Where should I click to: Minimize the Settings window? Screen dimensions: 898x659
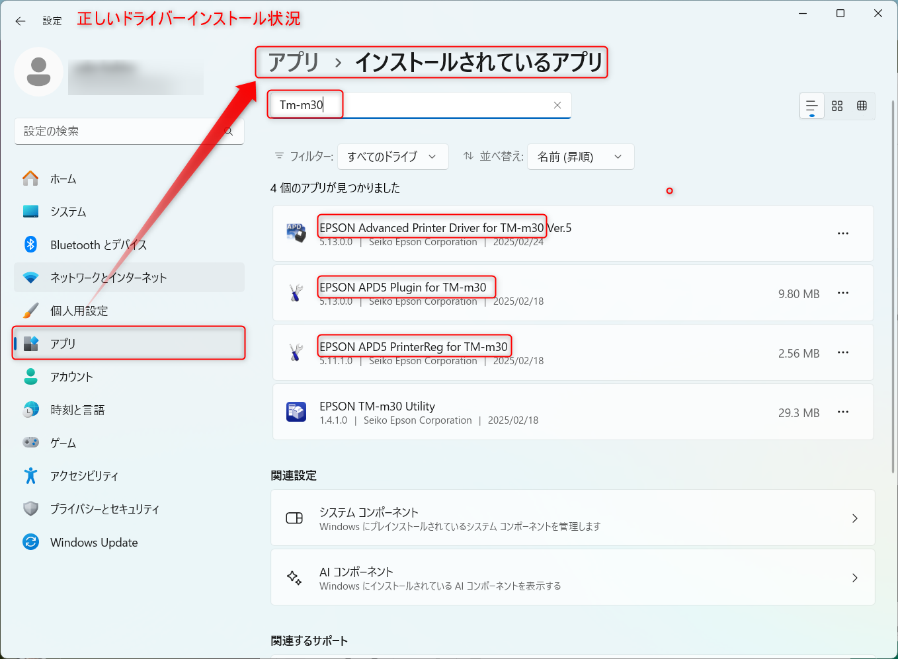(803, 13)
